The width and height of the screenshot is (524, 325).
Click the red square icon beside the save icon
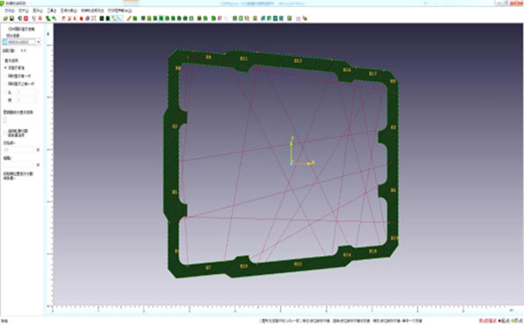(25, 18)
